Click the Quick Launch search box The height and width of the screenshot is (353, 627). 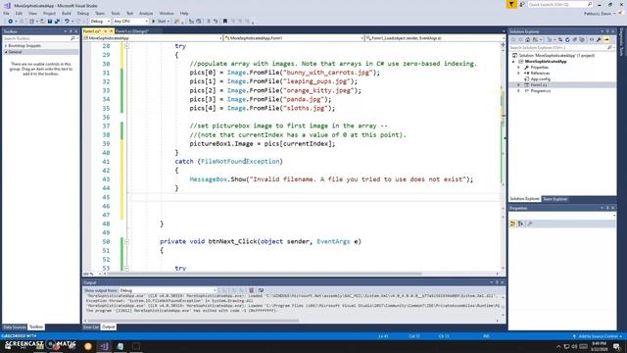pos(559,4)
